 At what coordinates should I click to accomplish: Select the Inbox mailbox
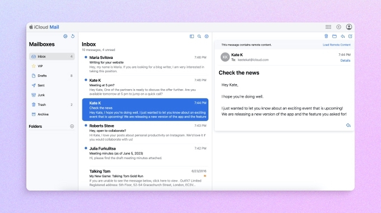click(x=52, y=57)
